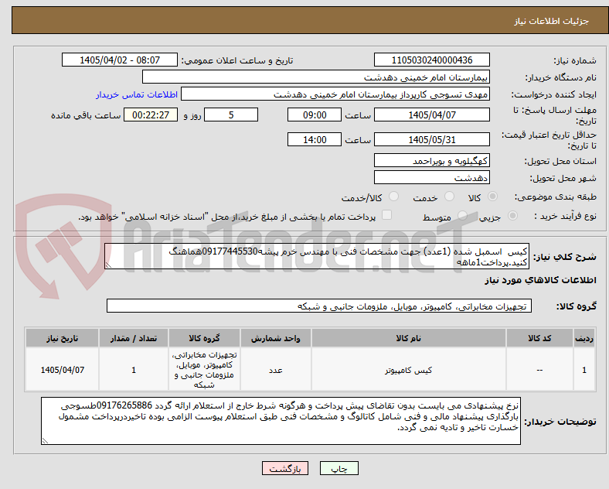Click the چاپ (print) button
Image resolution: width=609 pixels, height=489 pixels.
pyautogui.click(x=339, y=468)
